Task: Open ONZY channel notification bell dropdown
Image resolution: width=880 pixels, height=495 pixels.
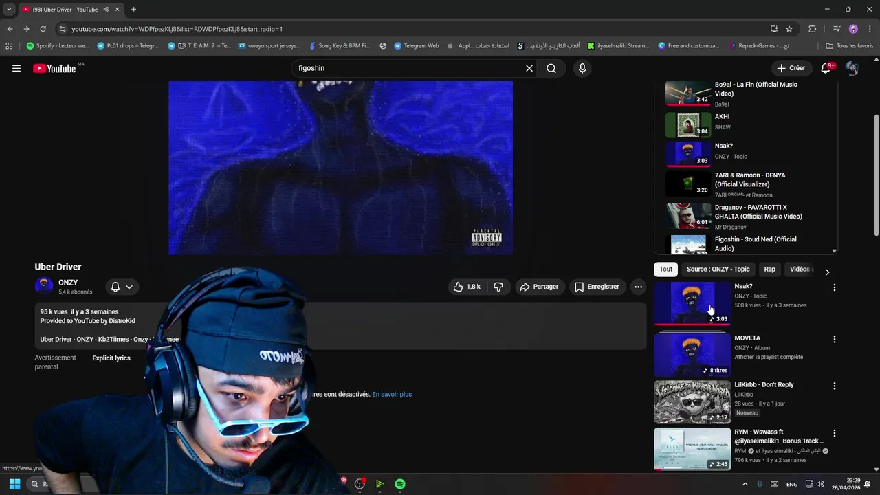Action: coord(122,287)
